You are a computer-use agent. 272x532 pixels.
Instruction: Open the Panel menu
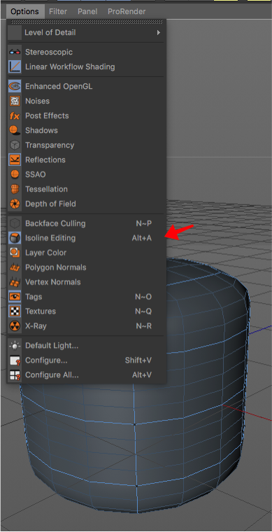click(x=87, y=11)
